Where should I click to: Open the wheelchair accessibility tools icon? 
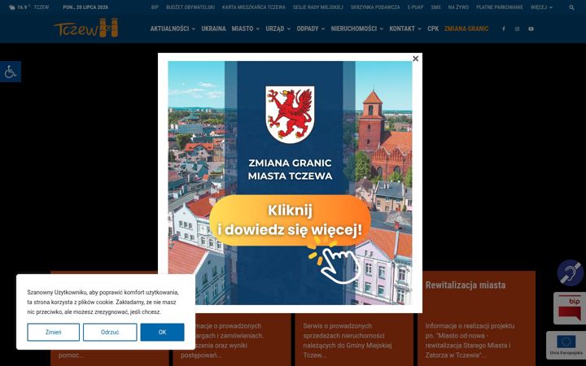[x=11, y=72]
